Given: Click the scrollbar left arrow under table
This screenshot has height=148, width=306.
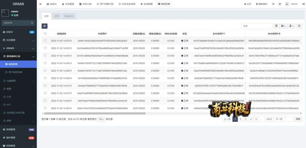Looking at the screenshot, I should 42,113.
